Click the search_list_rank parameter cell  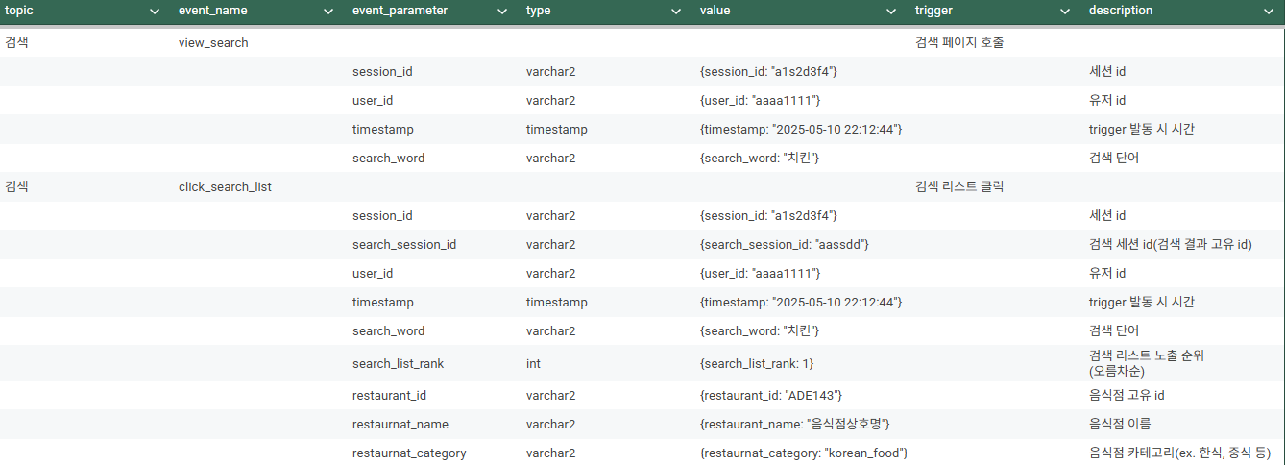click(x=398, y=364)
